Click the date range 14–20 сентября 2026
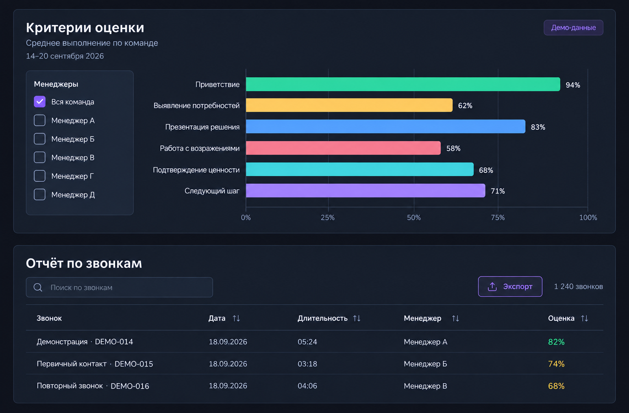This screenshot has width=629, height=413. coord(65,56)
